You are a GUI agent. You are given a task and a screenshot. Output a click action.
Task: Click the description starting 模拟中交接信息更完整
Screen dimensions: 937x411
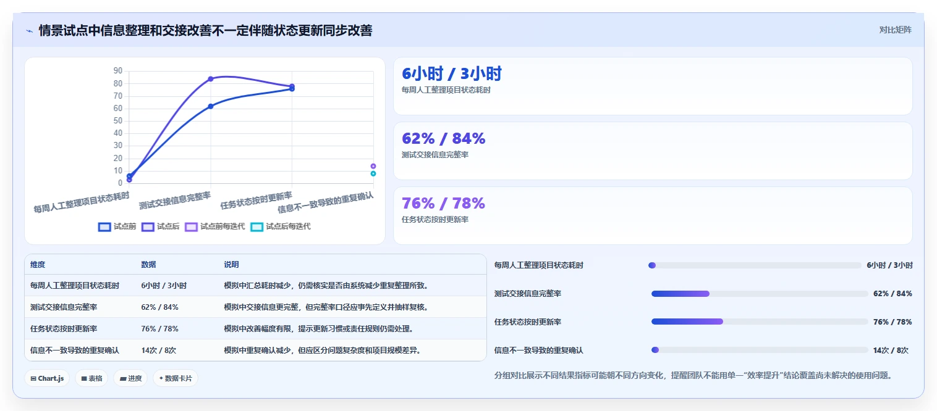[x=326, y=307]
